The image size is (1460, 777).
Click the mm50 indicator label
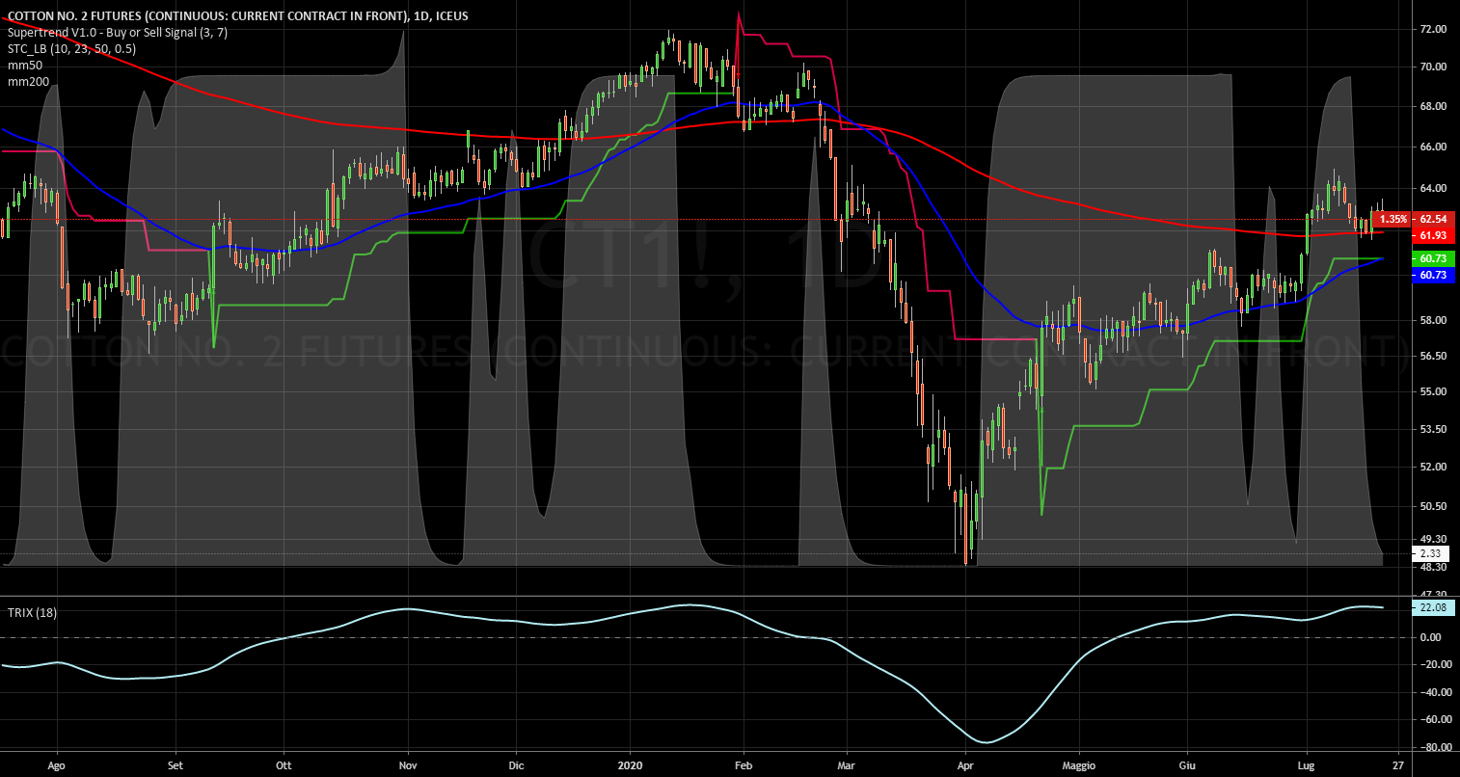tap(24, 65)
